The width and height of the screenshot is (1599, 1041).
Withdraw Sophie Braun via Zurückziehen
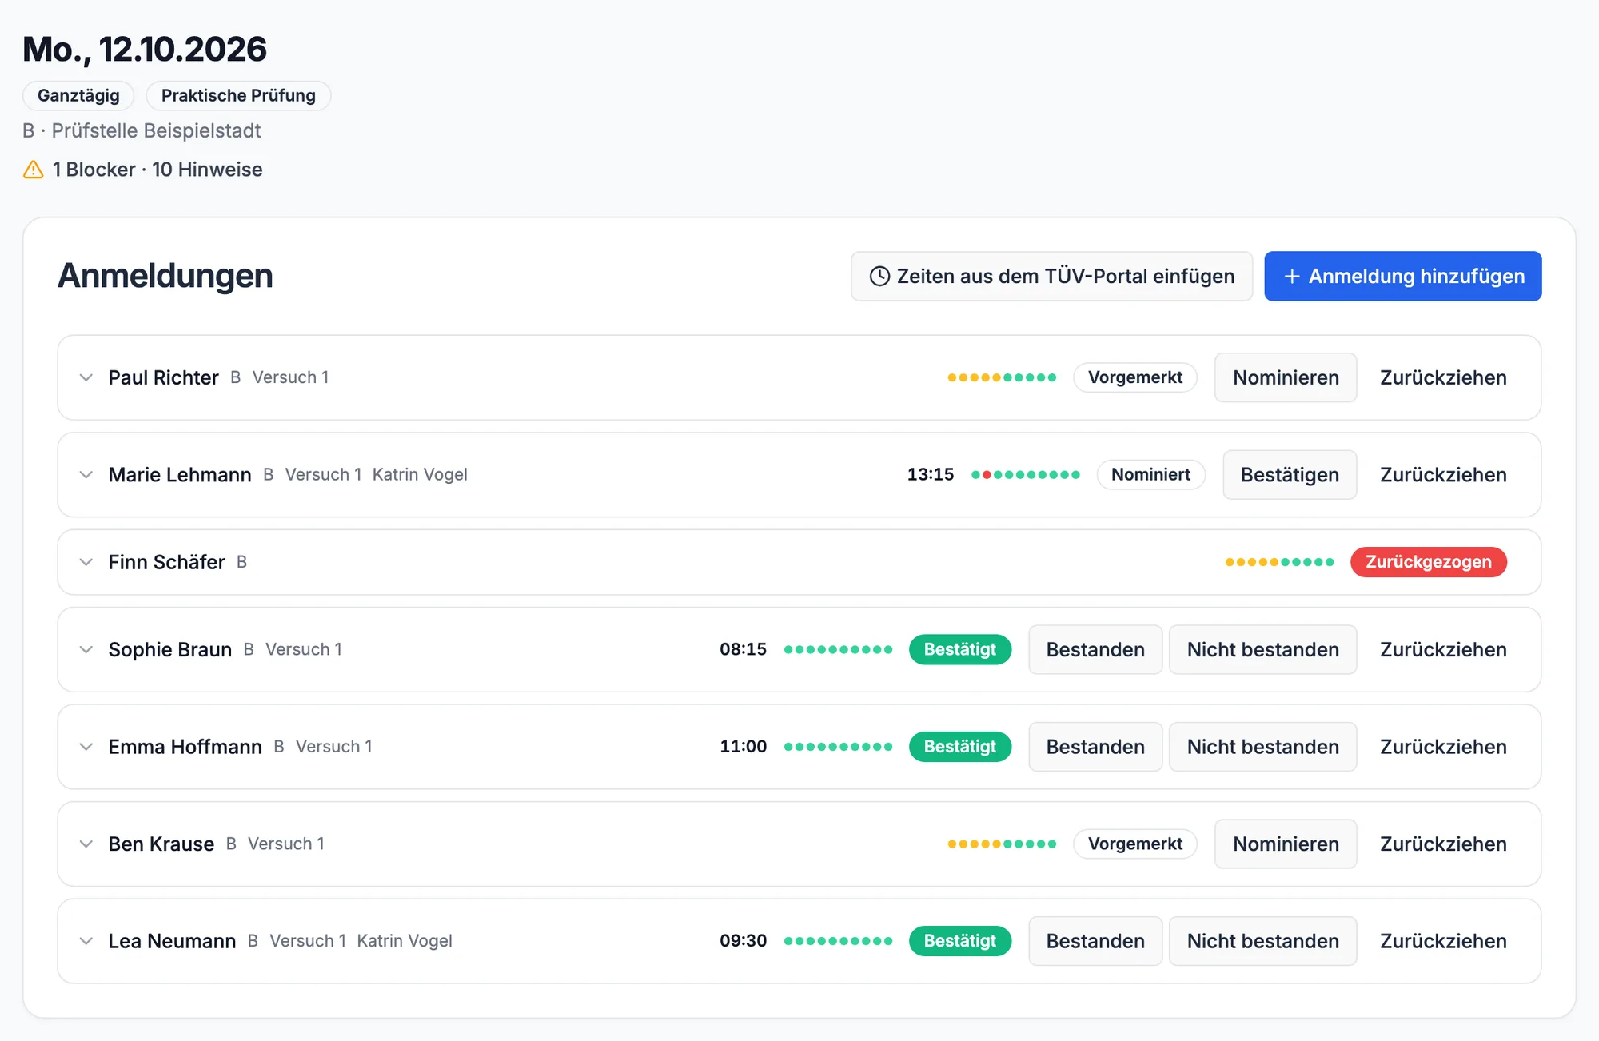click(1443, 649)
